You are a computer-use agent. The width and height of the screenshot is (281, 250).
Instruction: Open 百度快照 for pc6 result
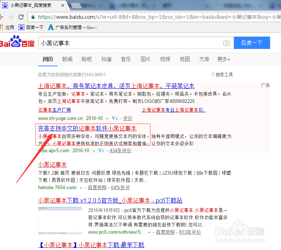[x=165, y=232]
